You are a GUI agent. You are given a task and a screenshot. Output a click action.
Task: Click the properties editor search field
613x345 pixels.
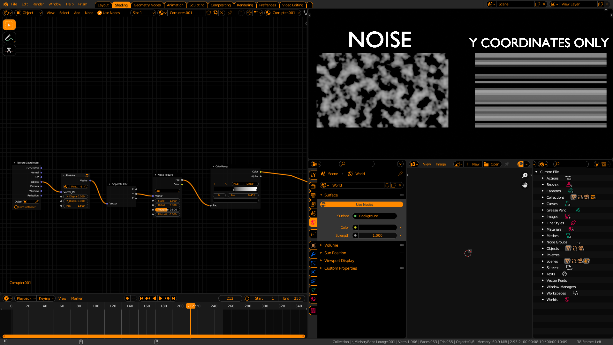[x=357, y=164]
